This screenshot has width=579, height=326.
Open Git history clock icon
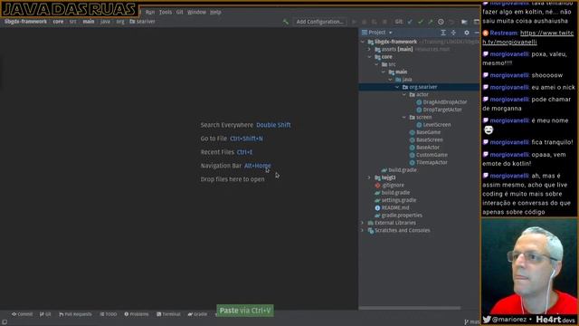pyautogui.click(x=441, y=22)
